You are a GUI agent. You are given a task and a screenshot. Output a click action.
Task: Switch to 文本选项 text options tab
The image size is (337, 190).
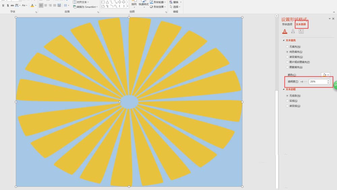coord(301,25)
